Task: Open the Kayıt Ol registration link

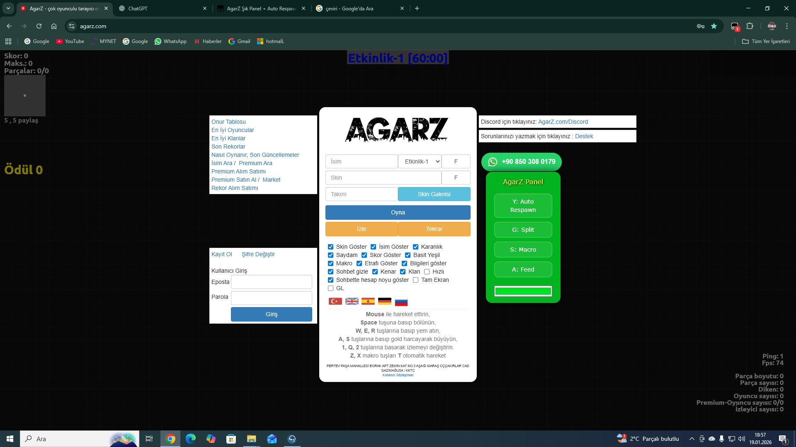Action: [x=222, y=254]
